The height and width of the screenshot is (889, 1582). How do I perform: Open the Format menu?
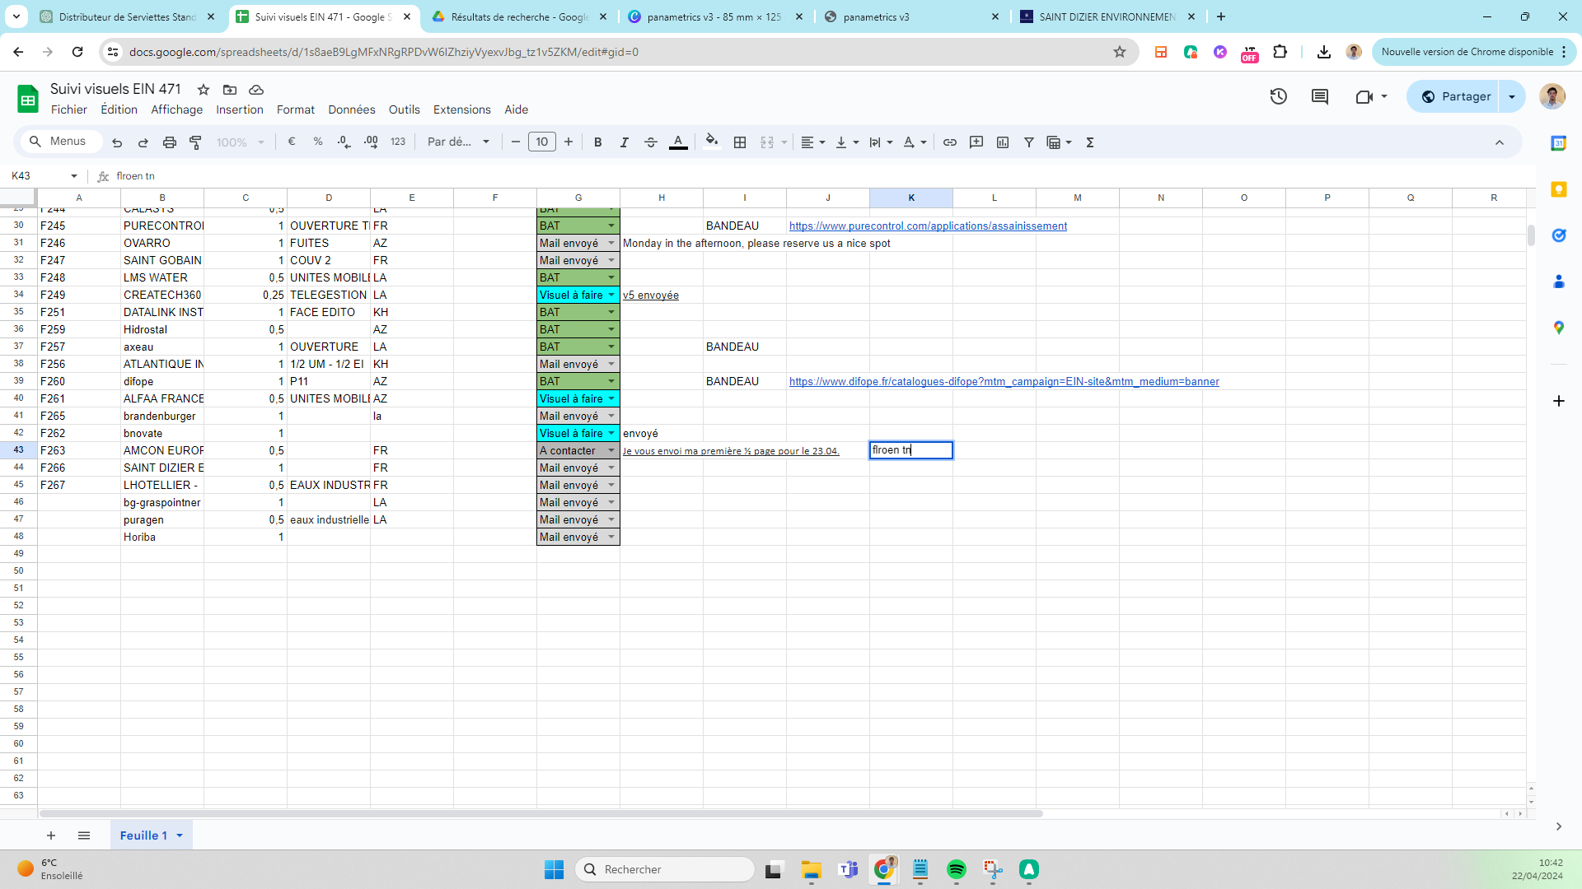coord(296,109)
